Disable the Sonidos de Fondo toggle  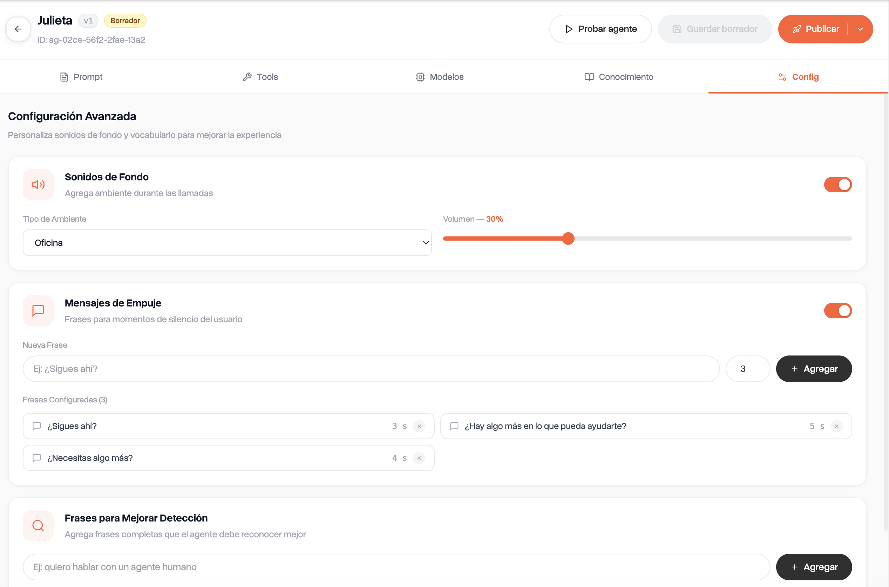point(838,185)
